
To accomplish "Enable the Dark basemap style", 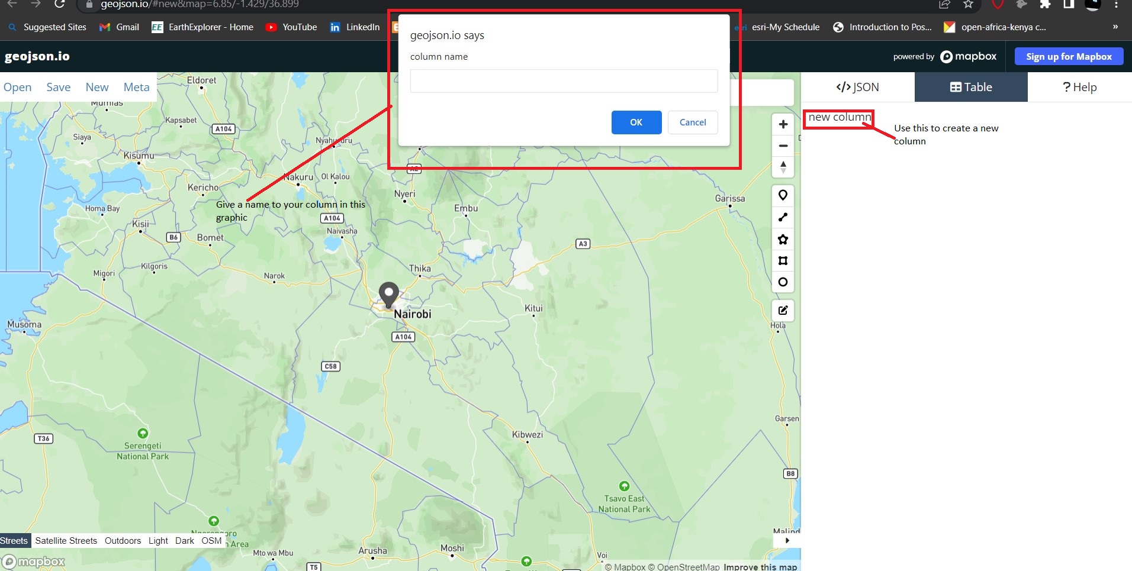I will click(x=184, y=541).
